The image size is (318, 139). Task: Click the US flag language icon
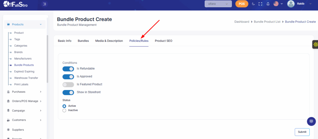(x=276, y=4)
